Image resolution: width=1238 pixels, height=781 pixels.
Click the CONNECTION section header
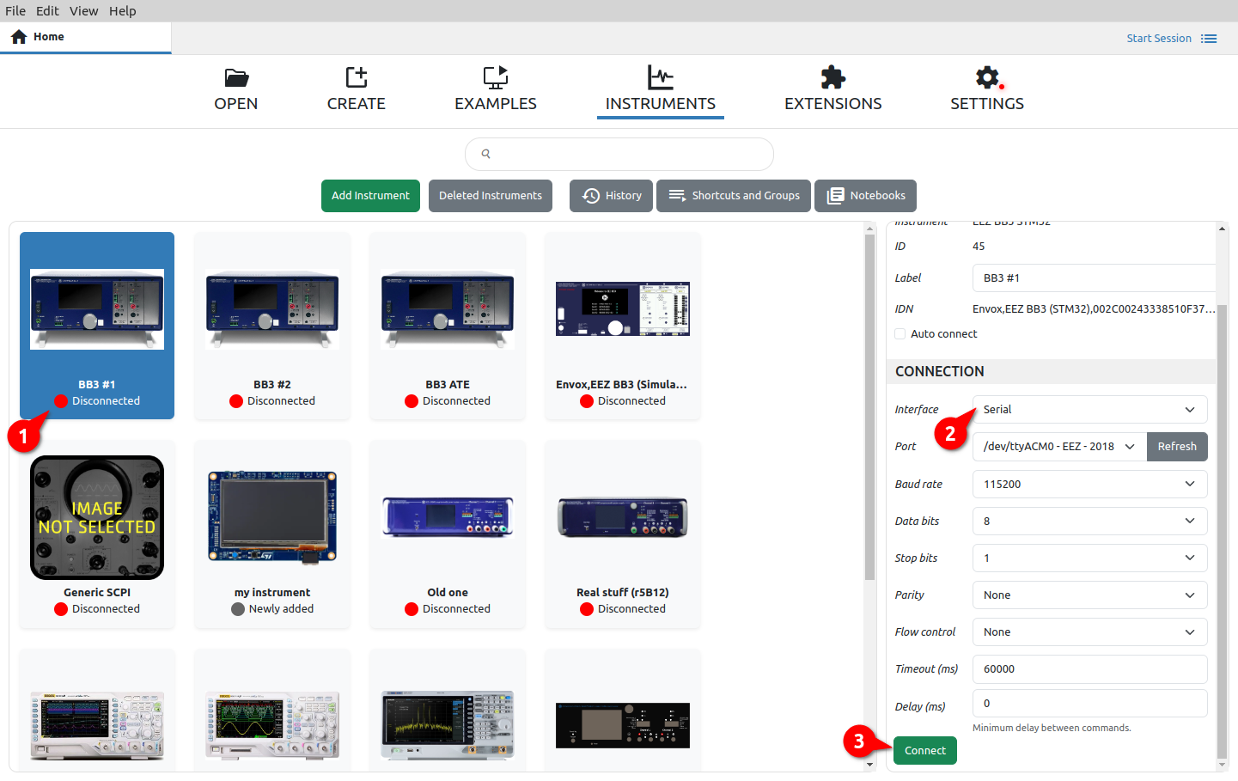tap(1051, 371)
